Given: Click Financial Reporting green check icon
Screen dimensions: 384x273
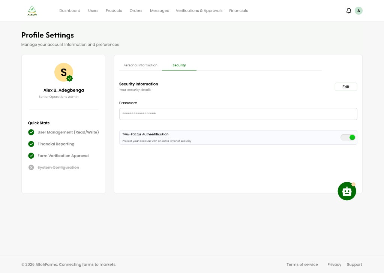Looking at the screenshot, I should point(31,144).
